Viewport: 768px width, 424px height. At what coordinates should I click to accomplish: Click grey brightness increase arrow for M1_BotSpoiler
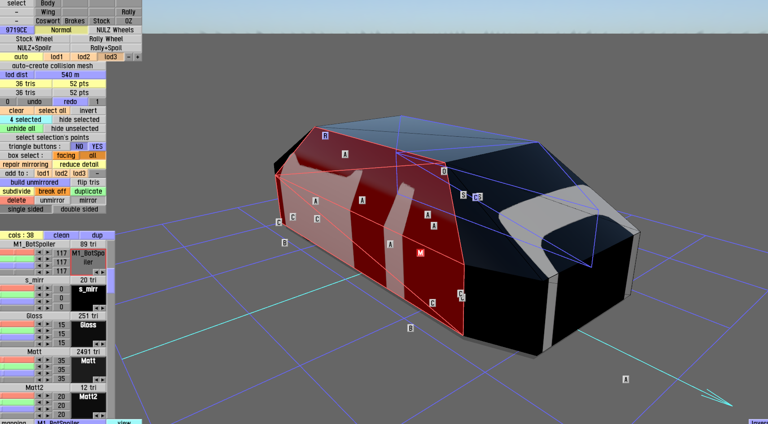(x=48, y=272)
